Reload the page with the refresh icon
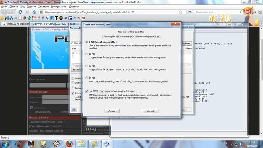The image size is (263, 148). (20, 12)
